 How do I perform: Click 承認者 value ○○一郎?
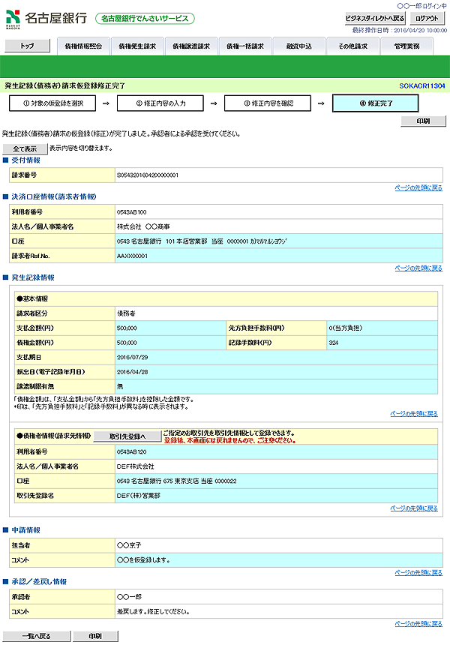pyautogui.click(x=129, y=597)
